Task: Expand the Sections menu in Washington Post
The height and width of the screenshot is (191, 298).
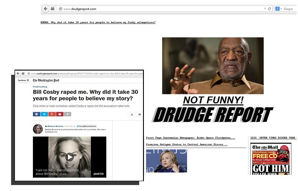Action: [x=23, y=80]
